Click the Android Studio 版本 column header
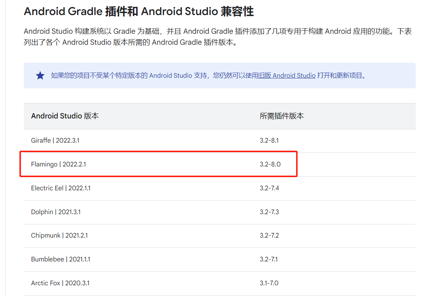Screen dimensions: 433x297 (x=65, y=116)
